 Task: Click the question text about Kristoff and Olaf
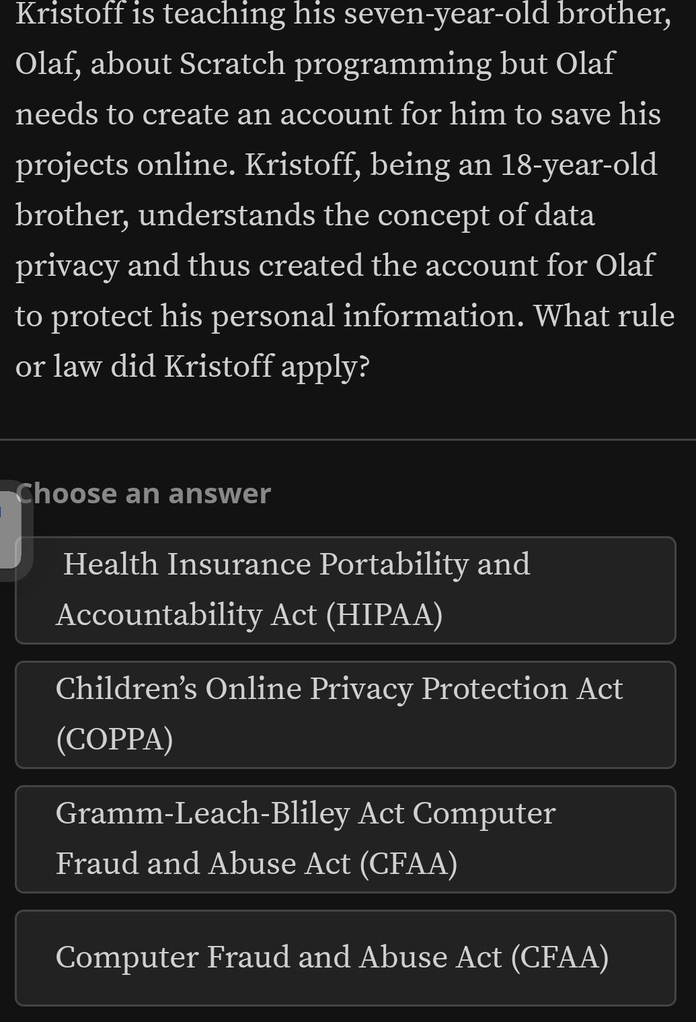point(344,190)
